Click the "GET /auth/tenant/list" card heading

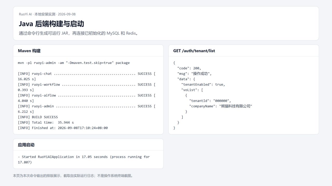click(x=194, y=51)
